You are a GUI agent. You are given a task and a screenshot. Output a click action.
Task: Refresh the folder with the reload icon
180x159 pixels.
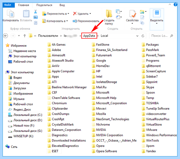tap(143, 36)
